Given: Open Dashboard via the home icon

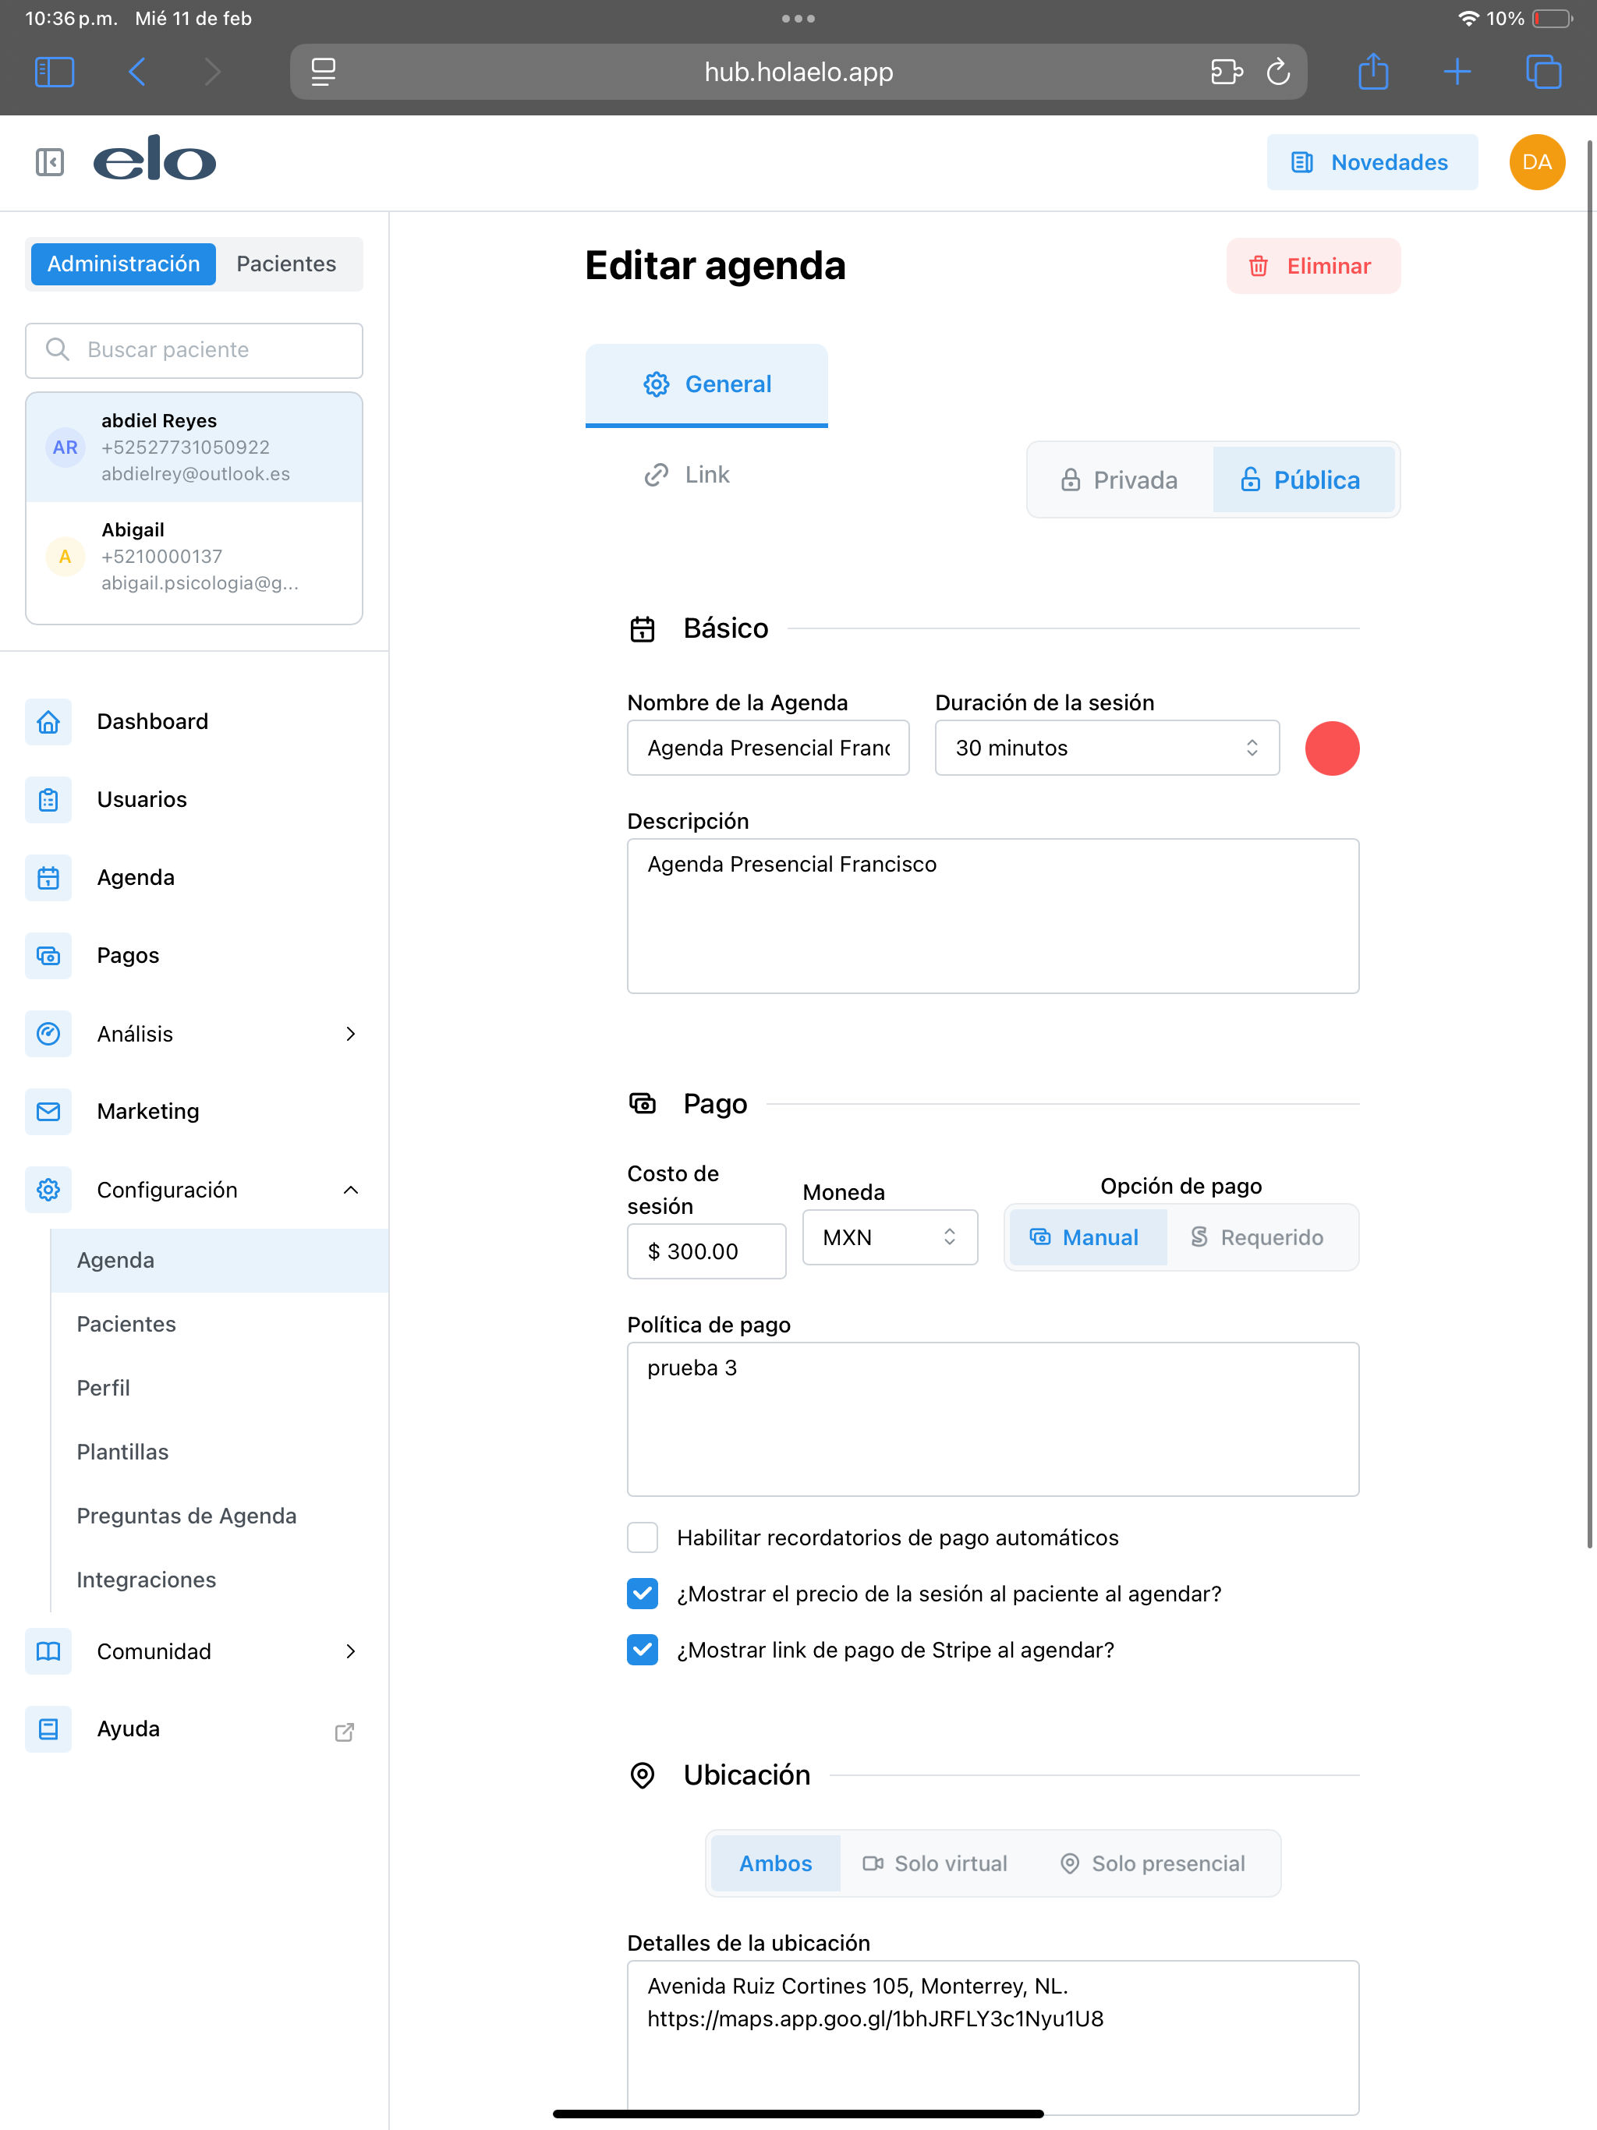Looking at the screenshot, I should click(x=48, y=721).
